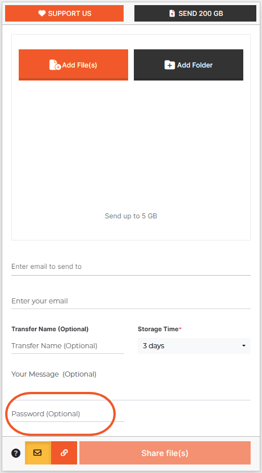Click the Support Us button
Screen dimensions: 262x473
tap(64, 13)
